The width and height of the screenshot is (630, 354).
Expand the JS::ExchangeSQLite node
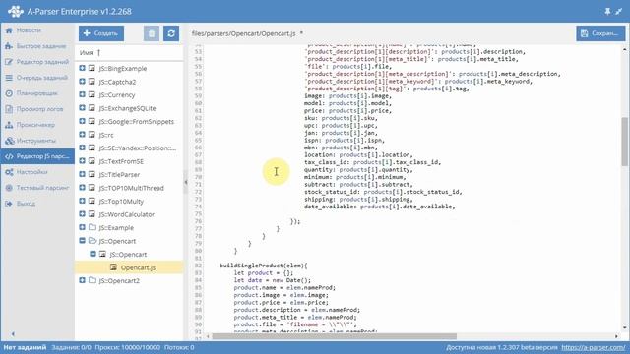(x=82, y=108)
